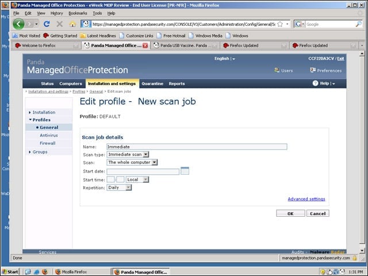Click the padlock icon in status bar
Screen dimensions: 368x276
(x=355, y=258)
